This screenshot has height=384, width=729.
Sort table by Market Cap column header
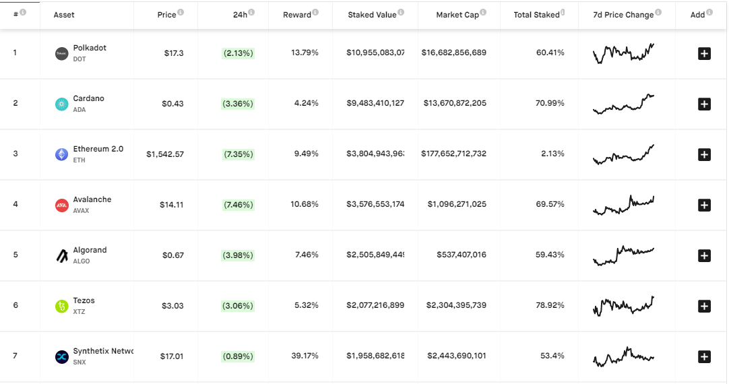(457, 15)
